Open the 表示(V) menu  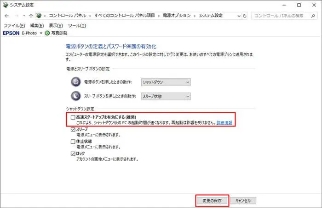tap(56, 25)
